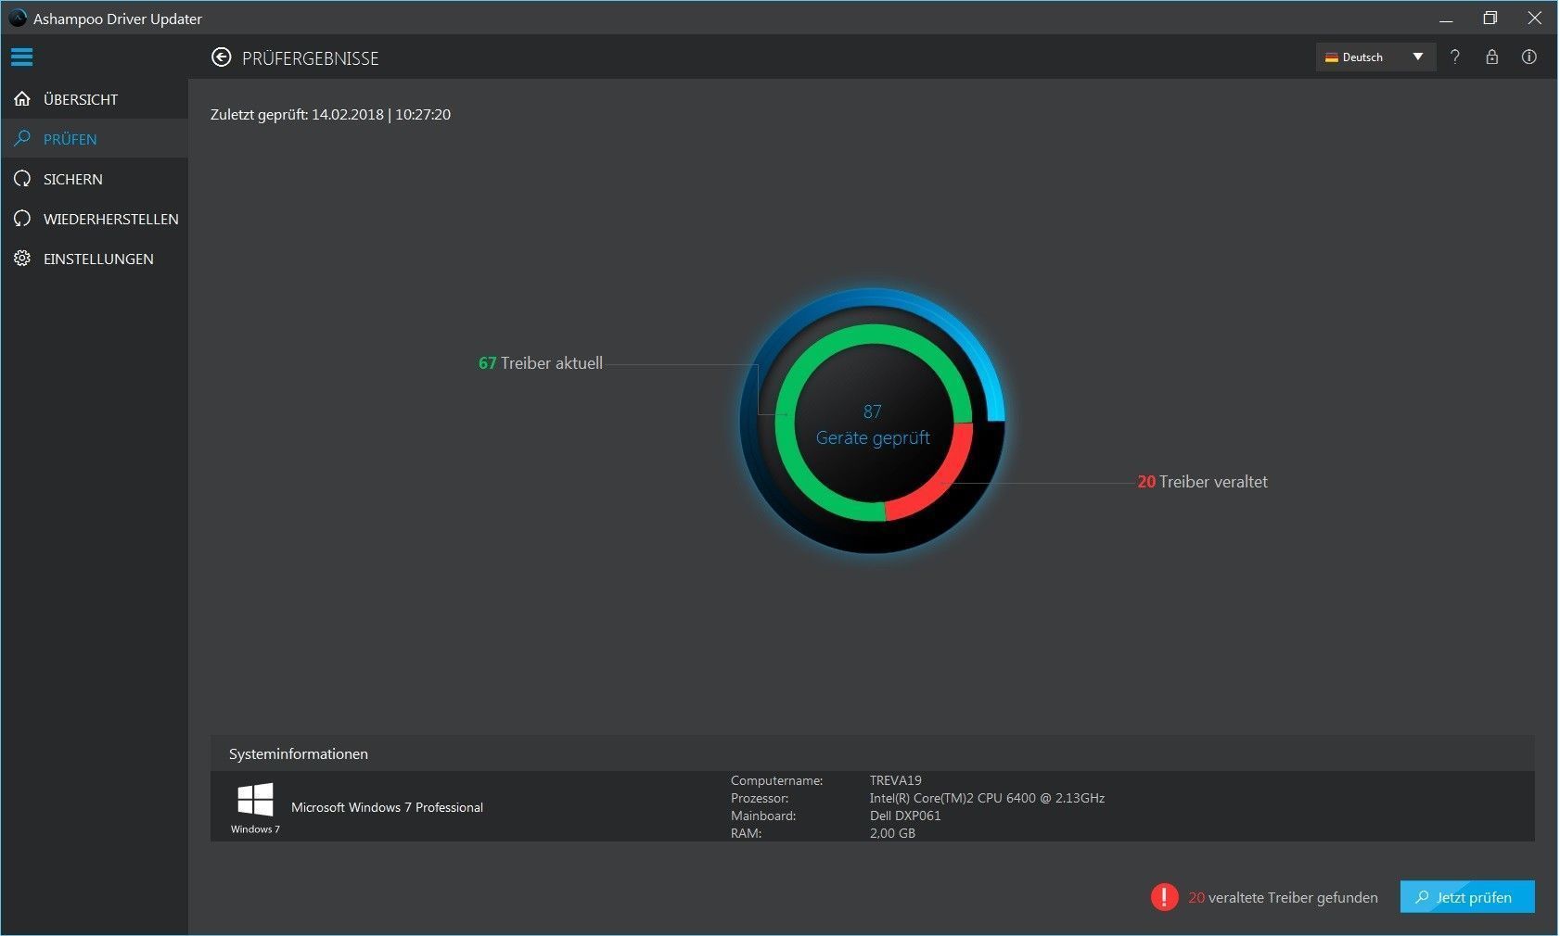Screen dimensions: 1560x936
Task: Click the PRÜFERGEBNISSE page title
Action: pyautogui.click(x=310, y=58)
